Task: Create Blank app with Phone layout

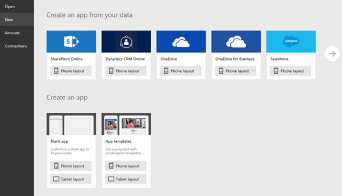Action: click(71, 166)
